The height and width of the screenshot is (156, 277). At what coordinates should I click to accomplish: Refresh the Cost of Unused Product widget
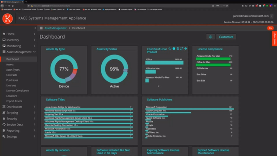[170, 49]
